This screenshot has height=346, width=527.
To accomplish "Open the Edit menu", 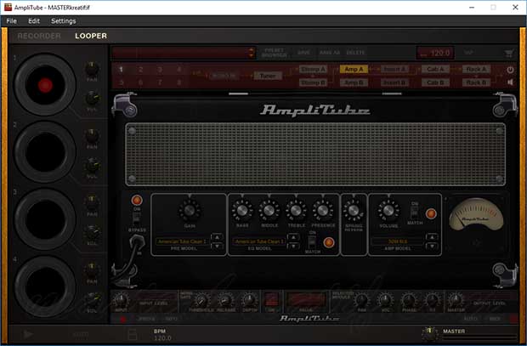I will pos(34,21).
